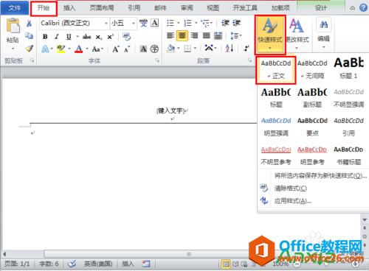This screenshot has width=369, height=271.
Task: Click the bulleted list icon
Action: click(x=170, y=24)
